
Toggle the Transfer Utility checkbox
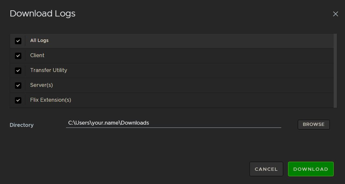(18, 71)
